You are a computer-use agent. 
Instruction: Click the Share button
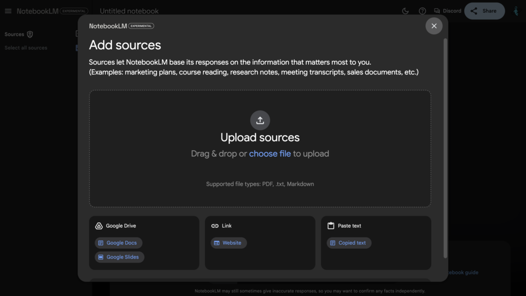point(484,11)
